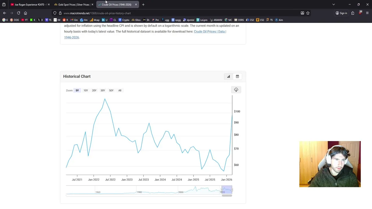Viewport: 372px width, 209px height.
Task: Click the chart download cloud icon
Action: pyautogui.click(x=236, y=90)
